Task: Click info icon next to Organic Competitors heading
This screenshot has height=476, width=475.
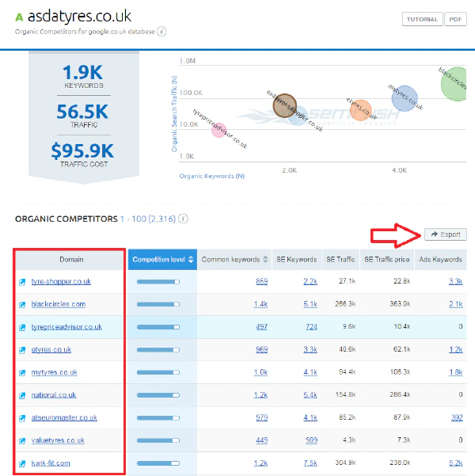Action: coord(183,219)
